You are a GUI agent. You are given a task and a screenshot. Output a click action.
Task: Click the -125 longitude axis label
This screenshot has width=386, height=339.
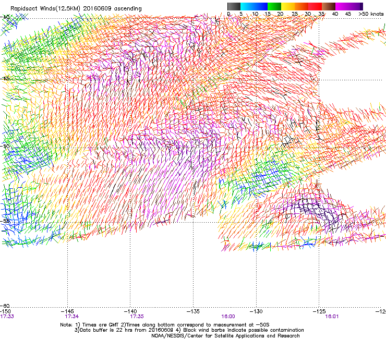click(x=319, y=311)
